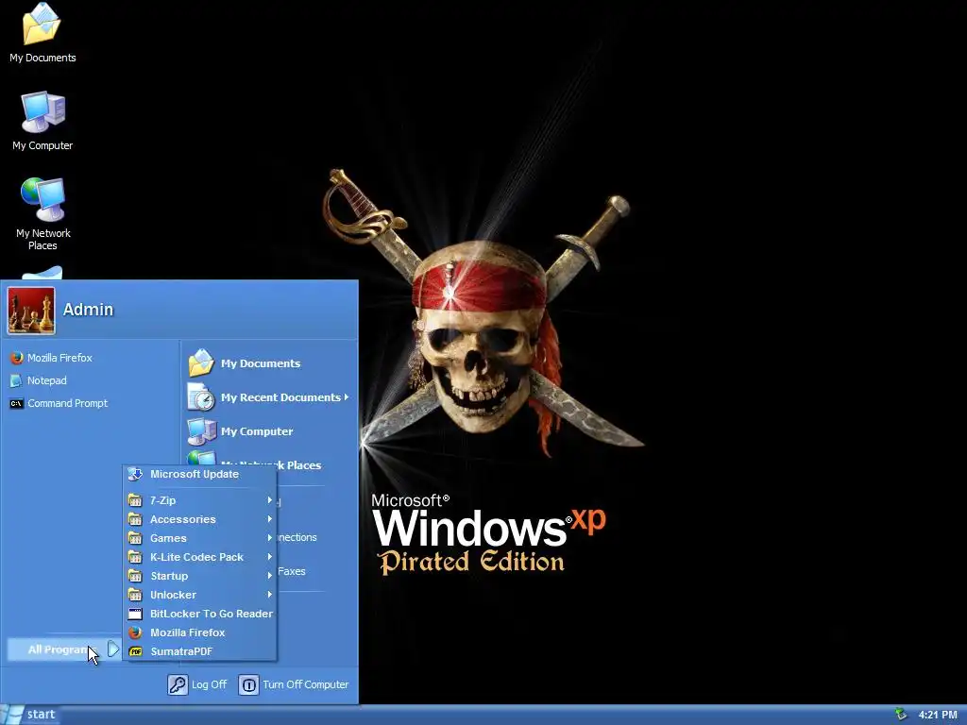The image size is (967, 725).
Task: Click the Admin chess user picture
Action: [31, 311]
